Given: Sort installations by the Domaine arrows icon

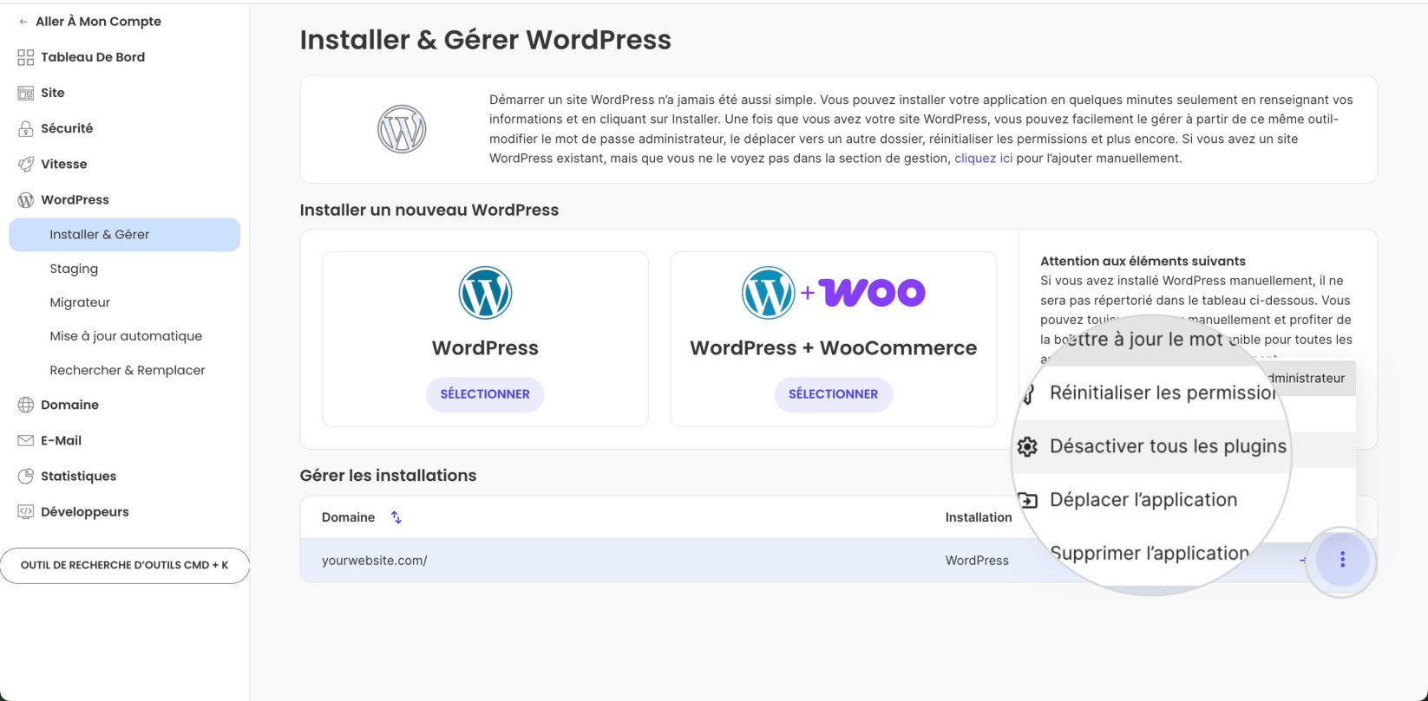Looking at the screenshot, I should click(396, 517).
